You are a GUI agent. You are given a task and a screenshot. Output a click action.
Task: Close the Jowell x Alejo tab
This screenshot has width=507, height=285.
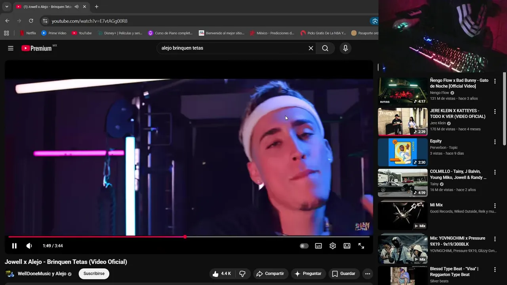click(84, 7)
